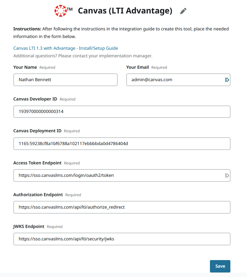Open Canvas LTI 1.3 Install/Setup Guide link
Image resolution: width=247 pixels, height=277 pixels.
[x=66, y=48]
